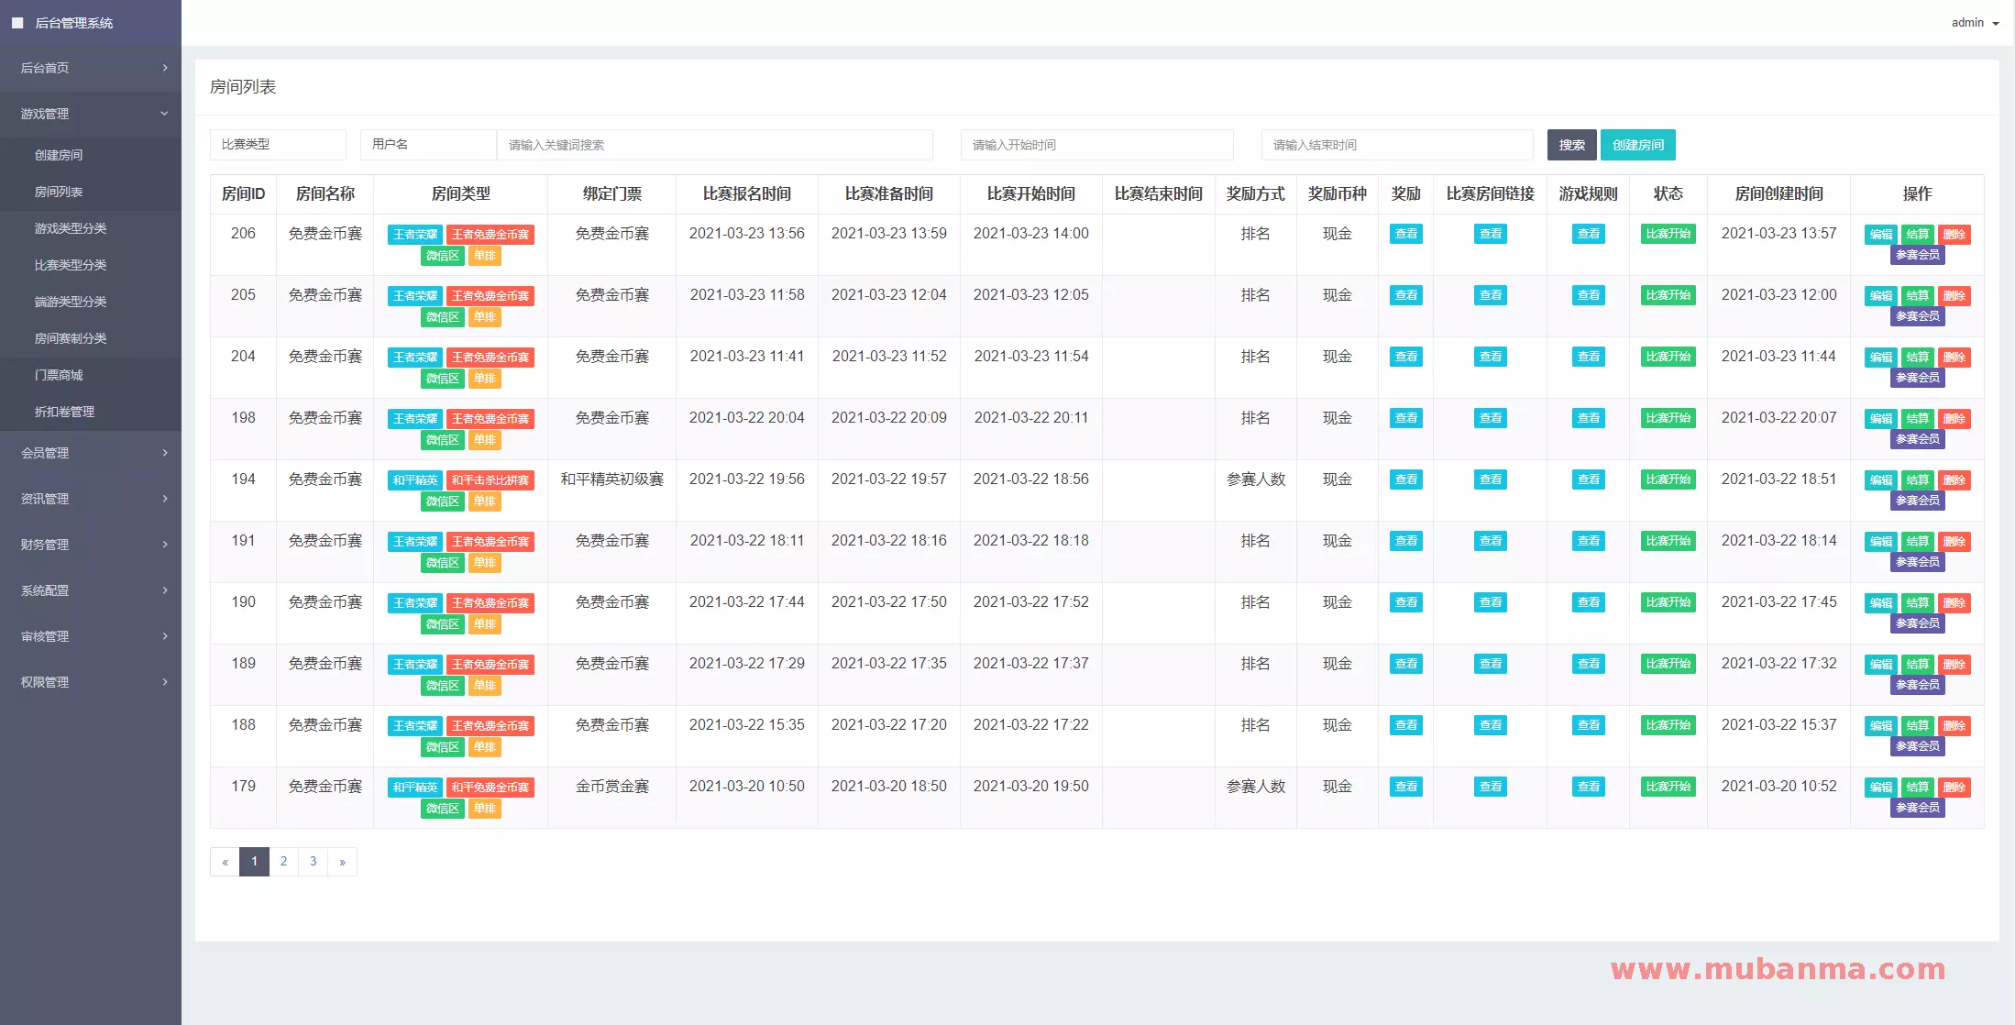Click 结算 for room 204
2015x1025 pixels.
click(x=1917, y=358)
